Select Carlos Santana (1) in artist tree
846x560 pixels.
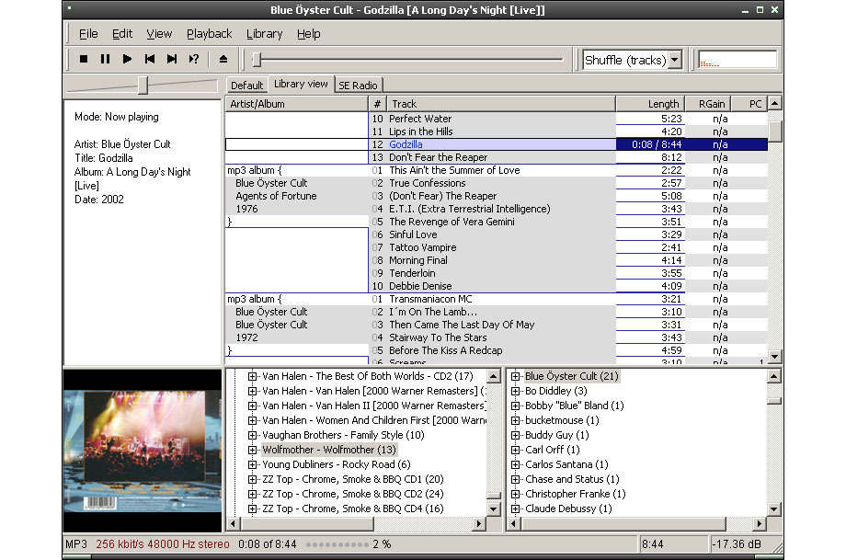click(567, 464)
